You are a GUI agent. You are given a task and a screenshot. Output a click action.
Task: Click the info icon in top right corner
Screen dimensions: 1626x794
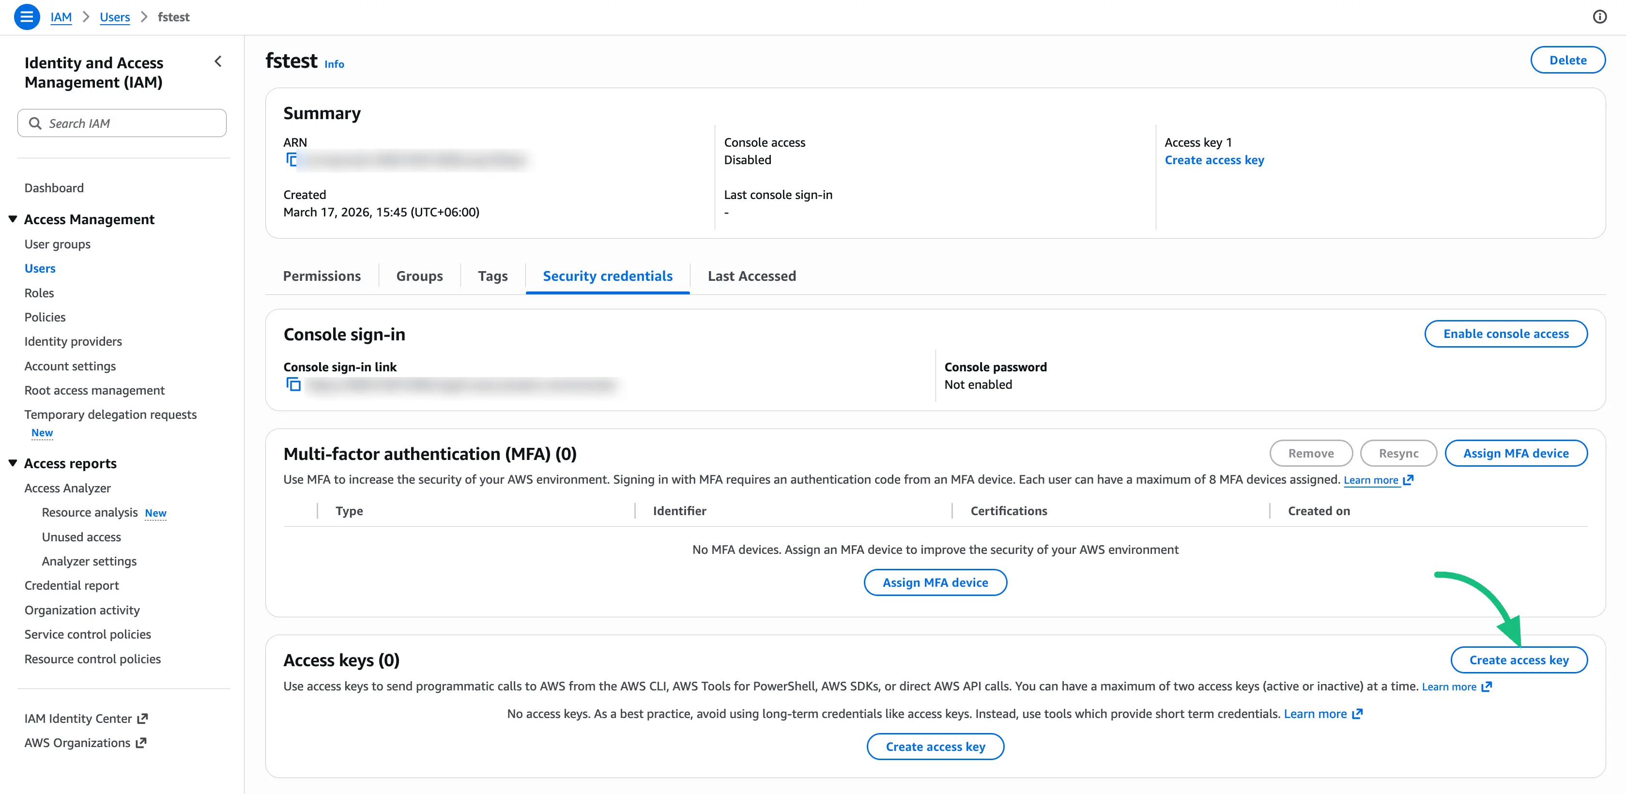click(x=1600, y=16)
